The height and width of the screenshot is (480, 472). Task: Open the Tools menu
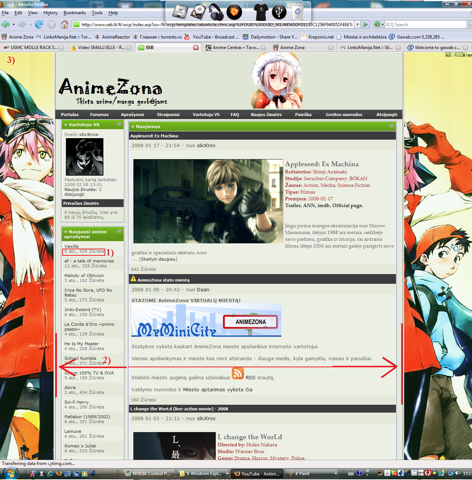tap(97, 13)
